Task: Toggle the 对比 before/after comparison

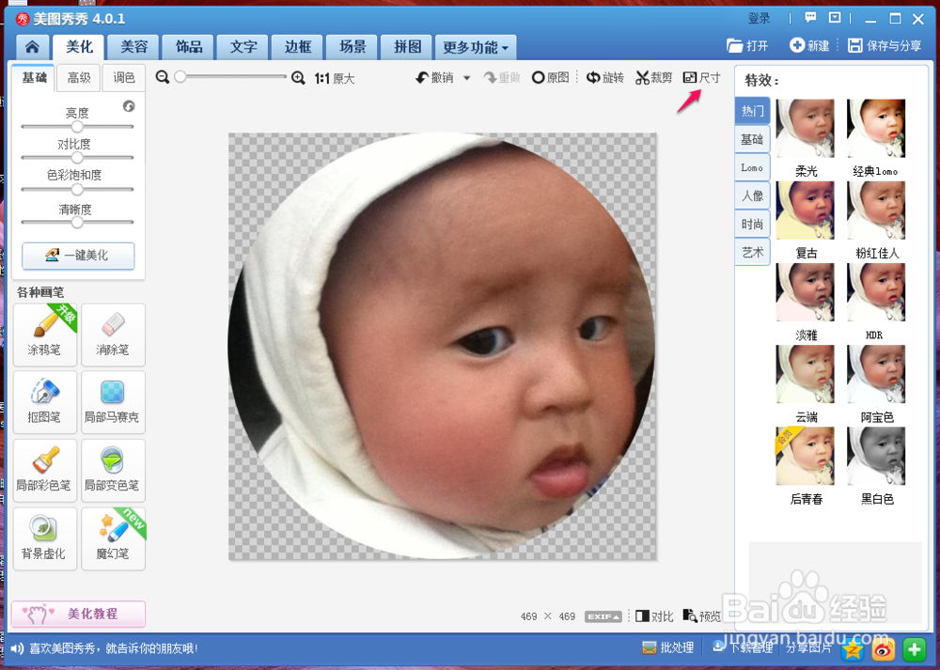Action: 654,616
